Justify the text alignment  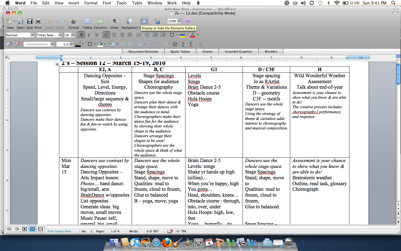tap(130, 35)
